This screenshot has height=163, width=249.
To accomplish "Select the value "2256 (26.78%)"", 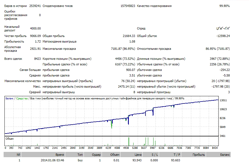I will (x=220, y=64).
